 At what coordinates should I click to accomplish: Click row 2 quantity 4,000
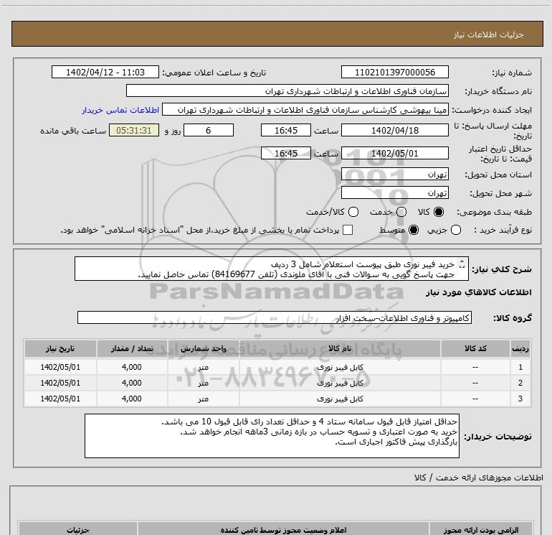click(132, 383)
